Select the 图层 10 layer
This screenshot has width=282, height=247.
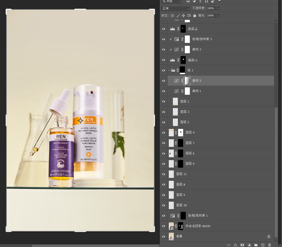pos(221,205)
